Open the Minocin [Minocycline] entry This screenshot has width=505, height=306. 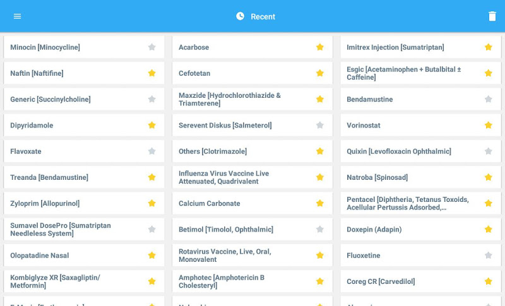coord(84,47)
